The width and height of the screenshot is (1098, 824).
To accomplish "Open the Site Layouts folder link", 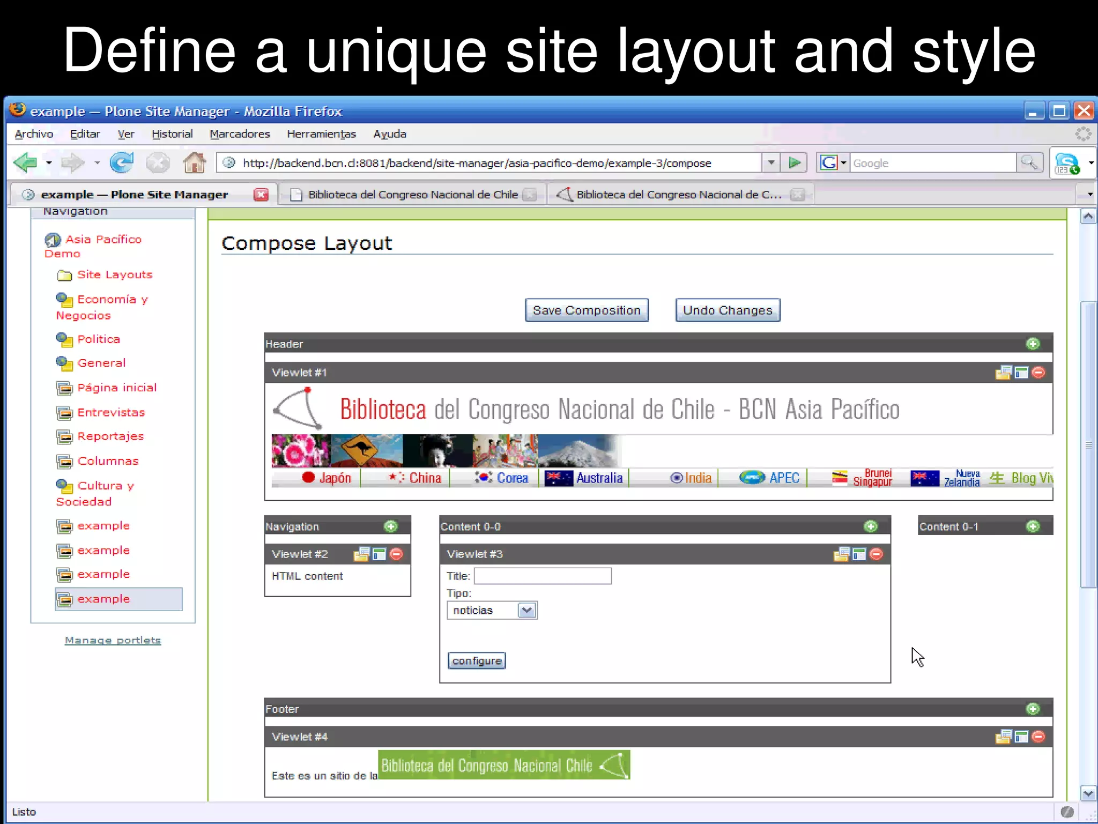I will point(115,275).
